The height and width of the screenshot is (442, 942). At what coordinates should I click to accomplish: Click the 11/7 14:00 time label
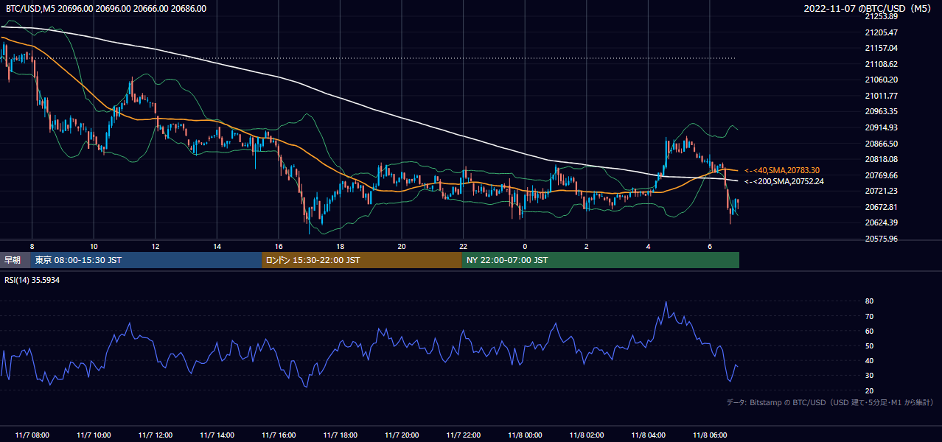click(x=217, y=435)
